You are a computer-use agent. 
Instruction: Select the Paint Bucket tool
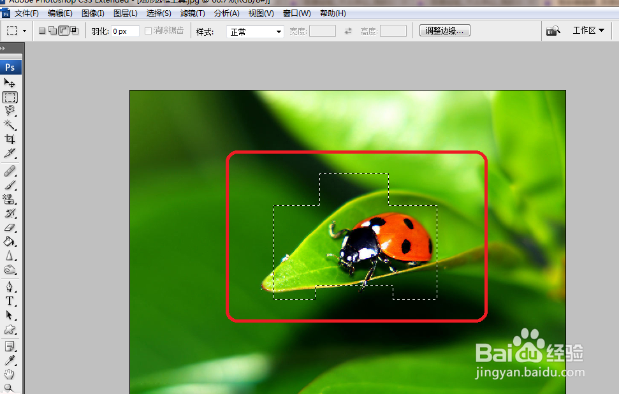tap(10, 242)
